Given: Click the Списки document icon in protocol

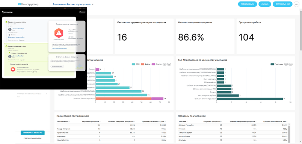Looking at the screenshot, I should pyautogui.click(x=9, y=35).
